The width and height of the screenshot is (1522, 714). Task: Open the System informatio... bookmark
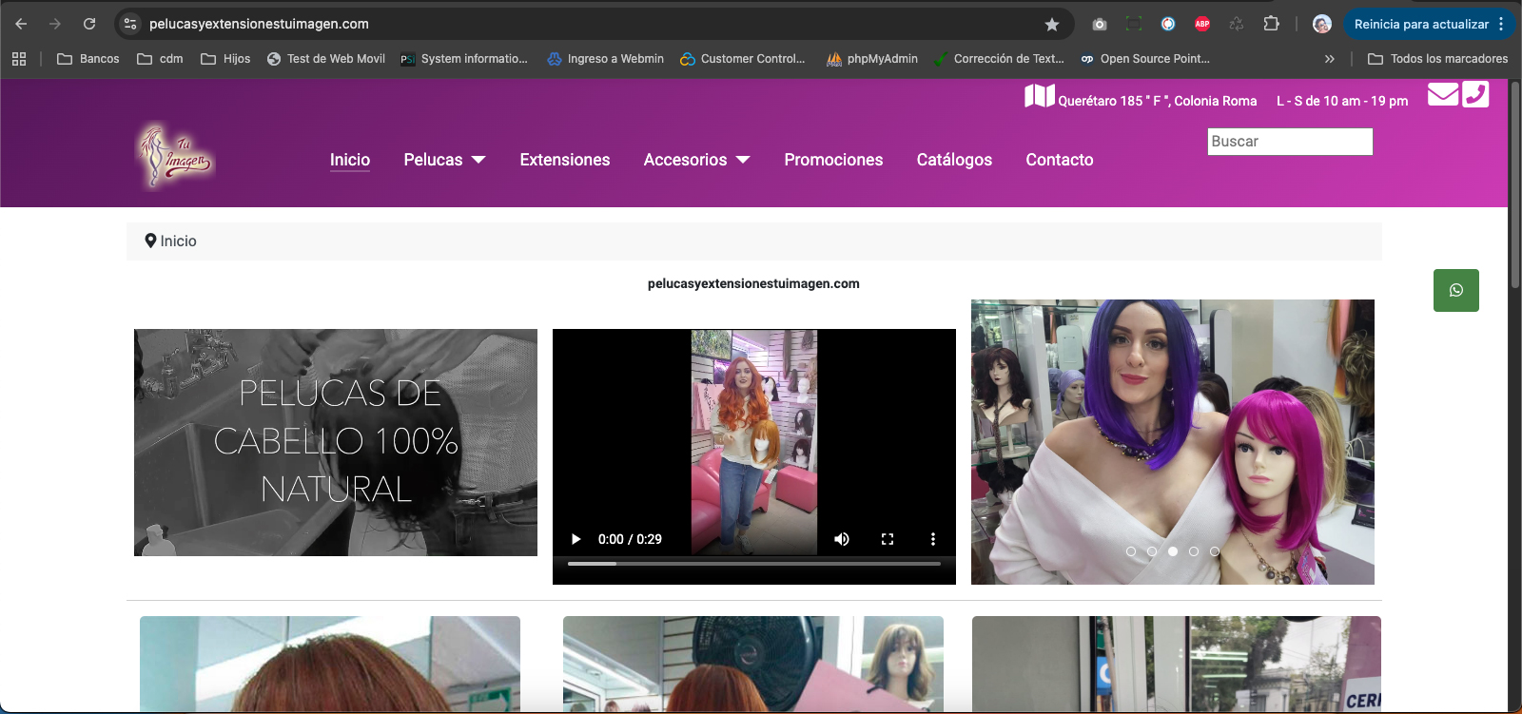click(x=464, y=59)
